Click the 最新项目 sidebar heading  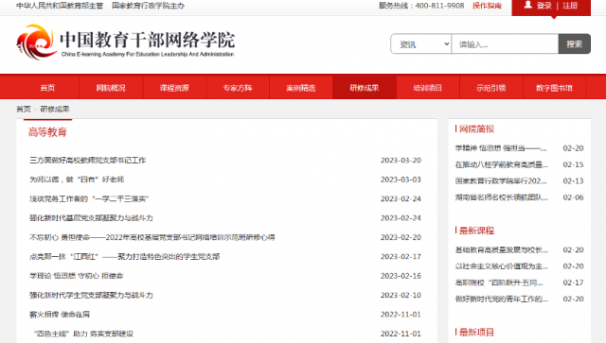click(476, 333)
